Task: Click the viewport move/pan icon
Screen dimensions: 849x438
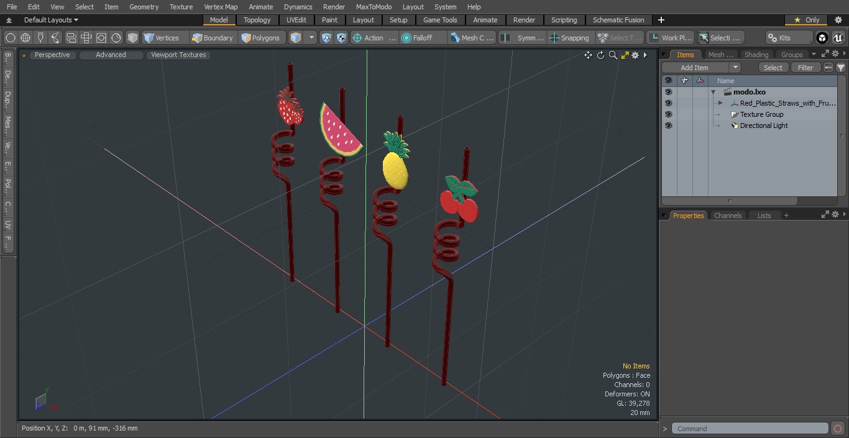Action: coord(588,55)
